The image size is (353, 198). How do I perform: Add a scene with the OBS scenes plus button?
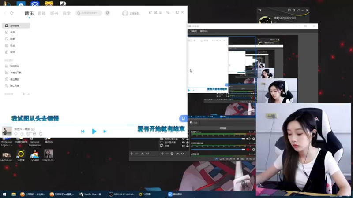pos(131,154)
